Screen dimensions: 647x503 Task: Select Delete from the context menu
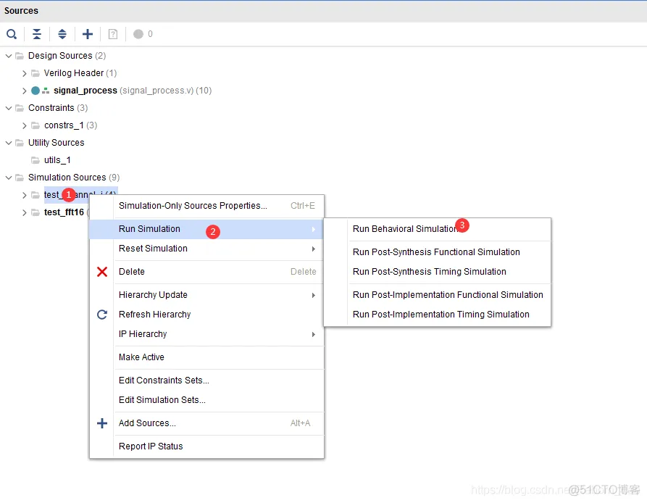click(206, 272)
